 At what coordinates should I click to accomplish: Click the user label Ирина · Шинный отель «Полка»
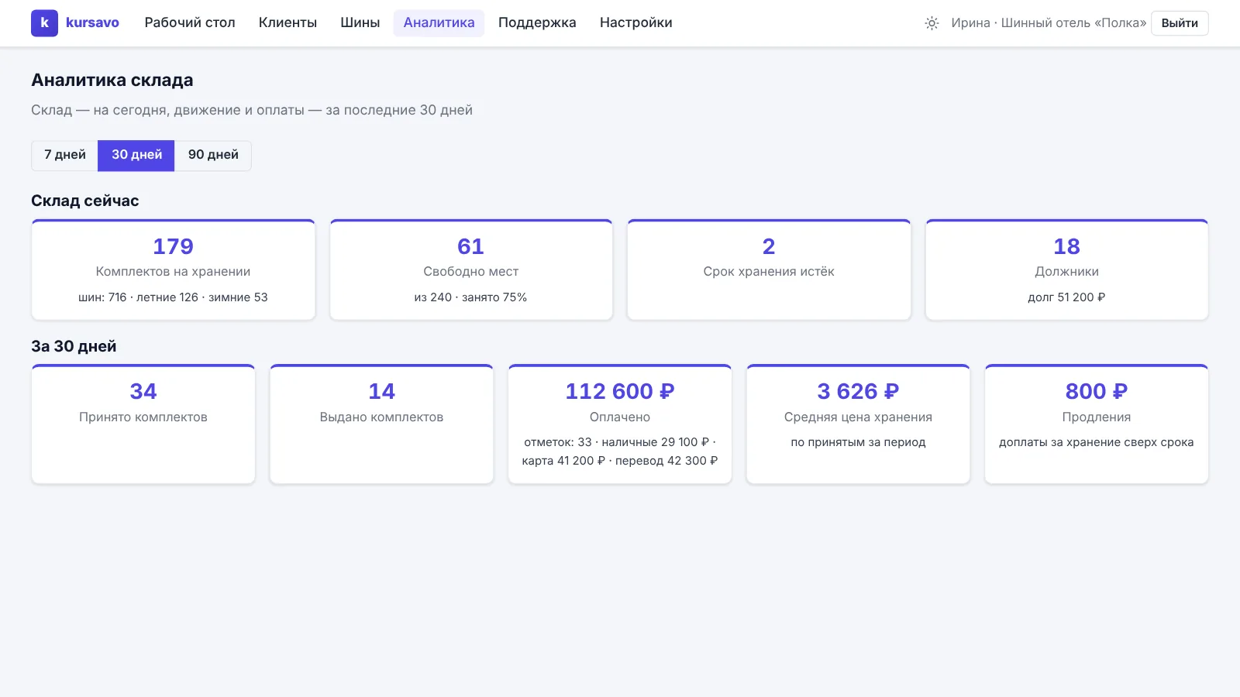coord(1049,23)
